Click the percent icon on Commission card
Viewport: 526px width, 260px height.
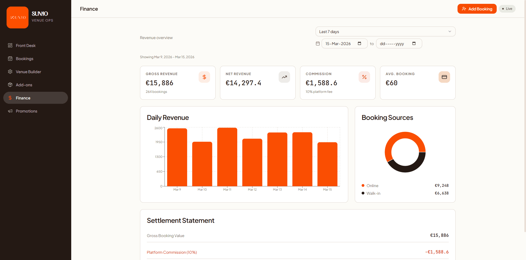coord(364,77)
